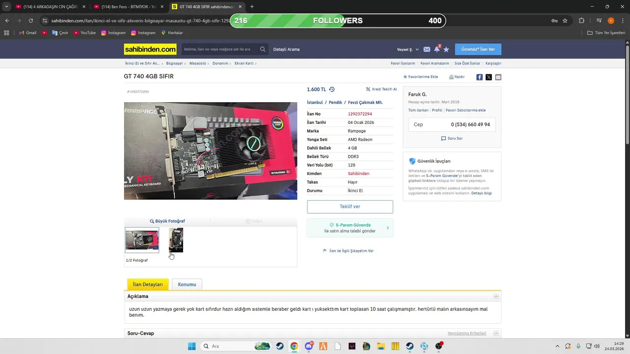This screenshot has width=630, height=354.
Task: Select Büyük Fotoğraf view
Action: coord(167,221)
